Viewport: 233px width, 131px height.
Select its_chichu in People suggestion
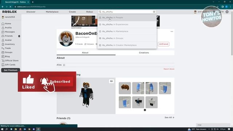pos(127,17)
